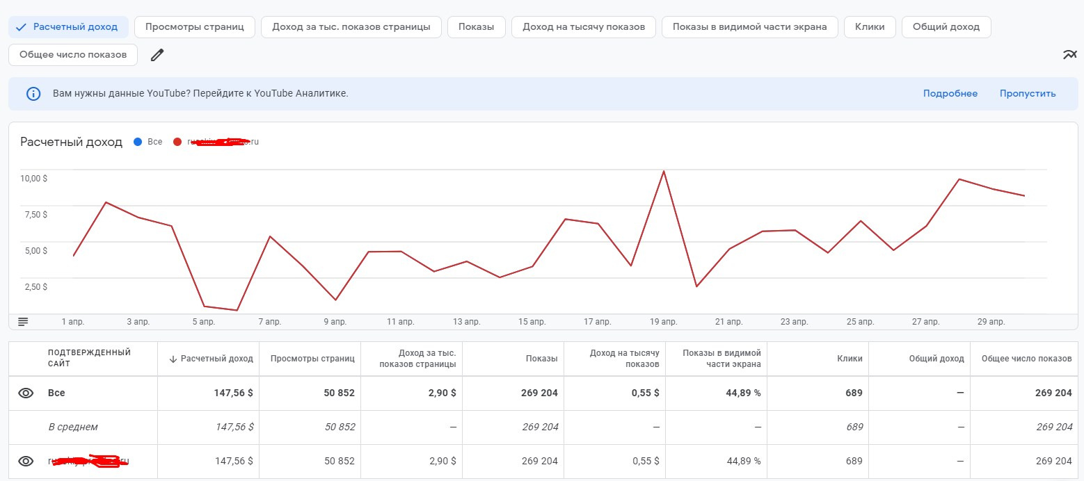Open the chart legend list icon

click(23, 322)
